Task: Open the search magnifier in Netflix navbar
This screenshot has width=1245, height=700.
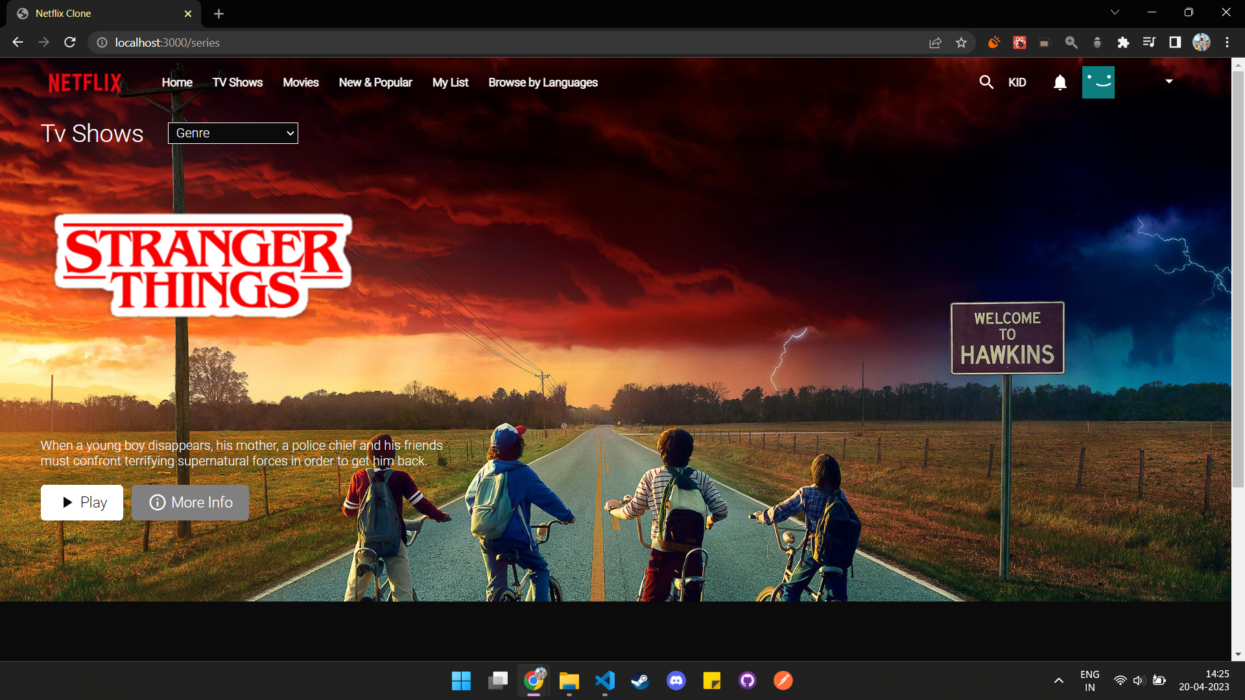Action: click(986, 82)
